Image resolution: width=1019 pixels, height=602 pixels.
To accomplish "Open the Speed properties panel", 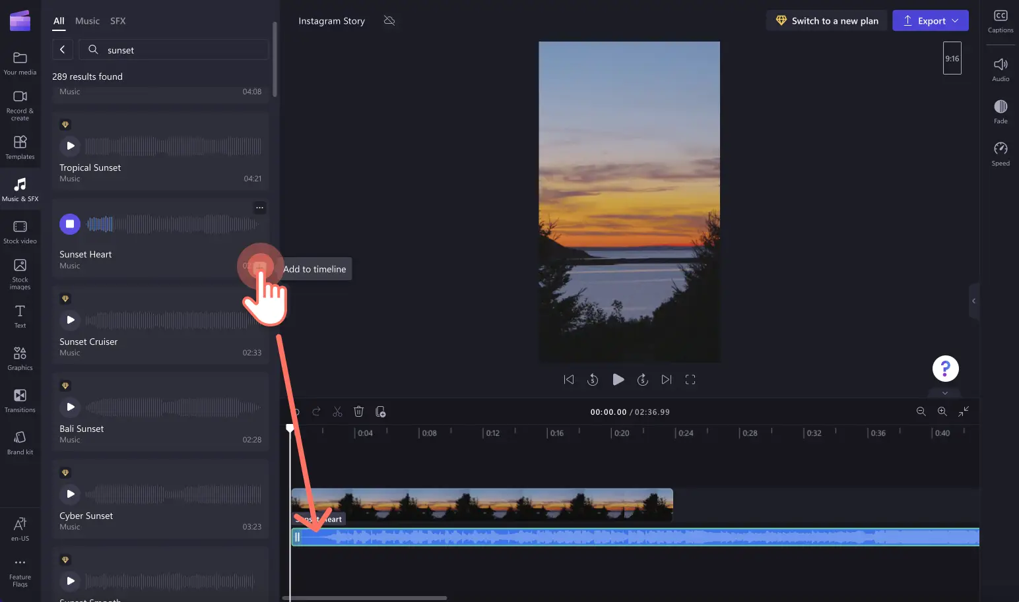I will 1001,154.
